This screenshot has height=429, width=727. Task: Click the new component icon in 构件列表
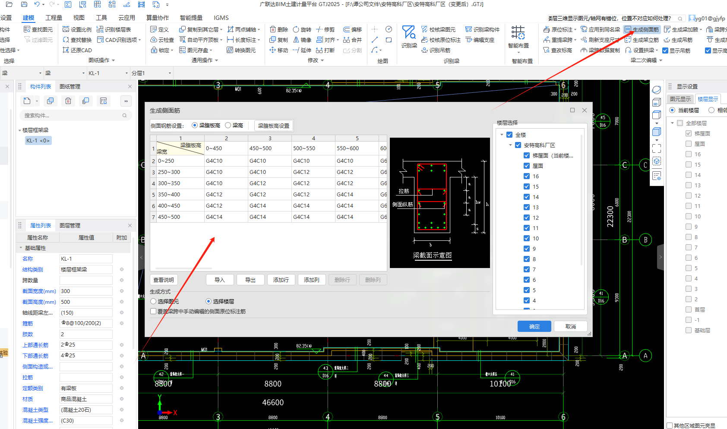click(27, 101)
